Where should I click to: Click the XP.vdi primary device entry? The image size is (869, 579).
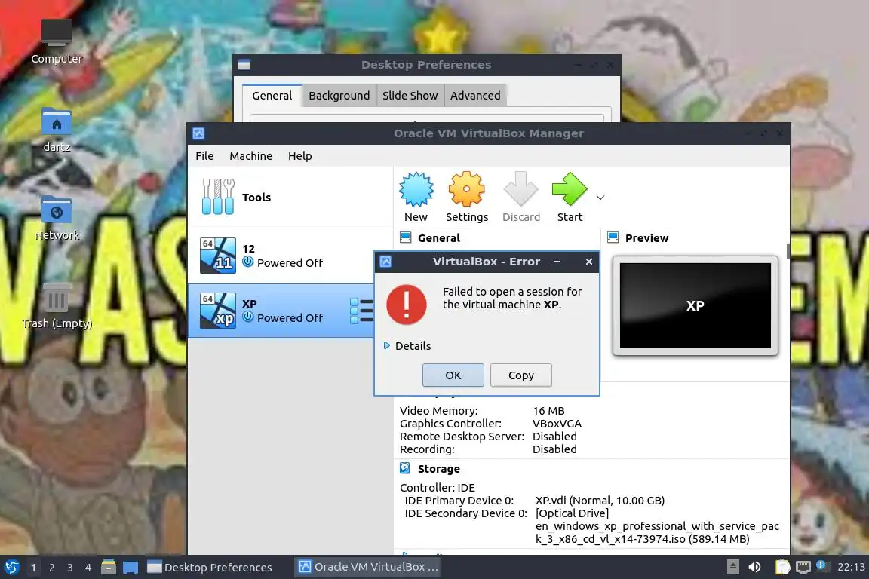click(600, 501)
